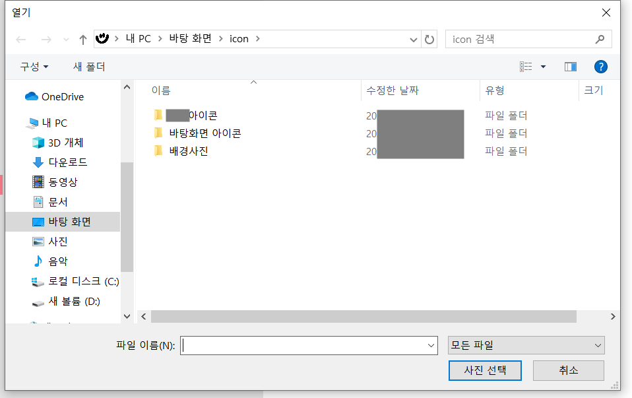632x398 pixels.
Task: Click the 음악 note icon
Action: click(38, 261)
